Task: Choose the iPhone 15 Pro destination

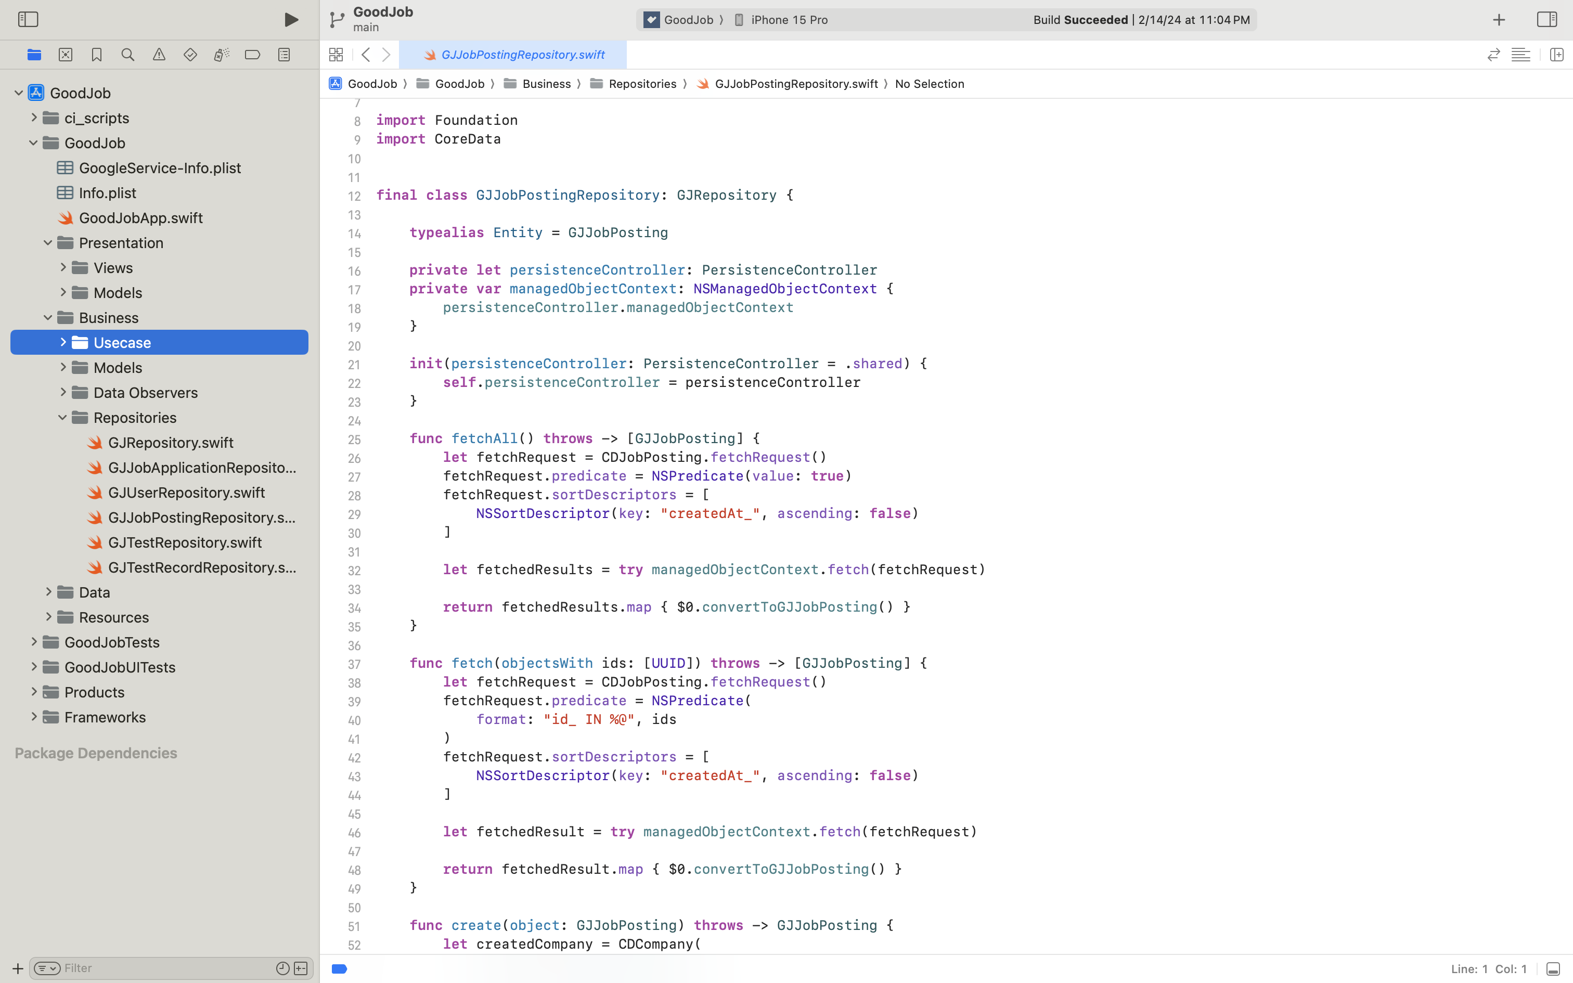Action: point(789,20)
